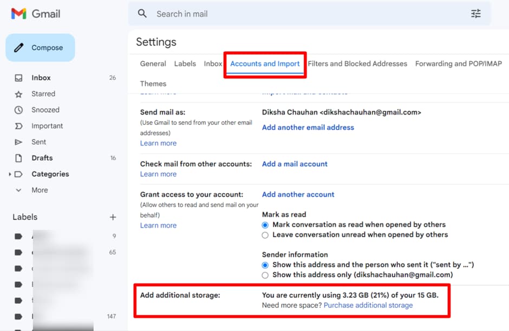Open the Inbox folder

[x=41, y=78]
